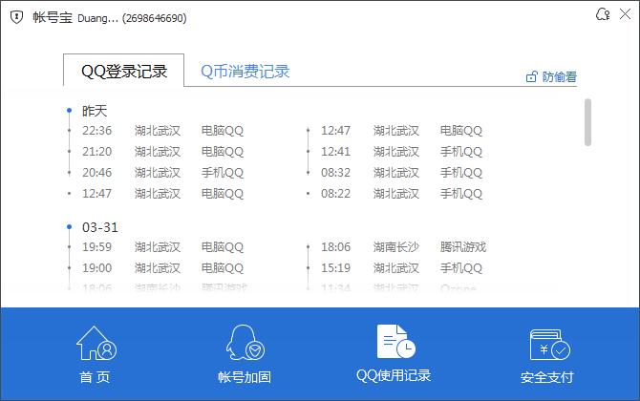Click the 19:59 login entry time

click(96, 246)
